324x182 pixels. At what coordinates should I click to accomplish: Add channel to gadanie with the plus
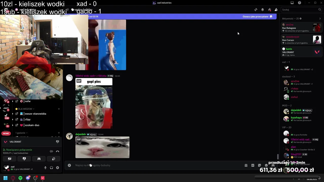(x=59, y=133)
